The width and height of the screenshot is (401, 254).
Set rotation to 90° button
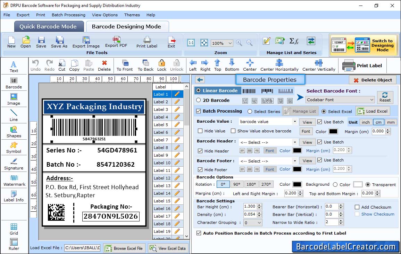237,184
